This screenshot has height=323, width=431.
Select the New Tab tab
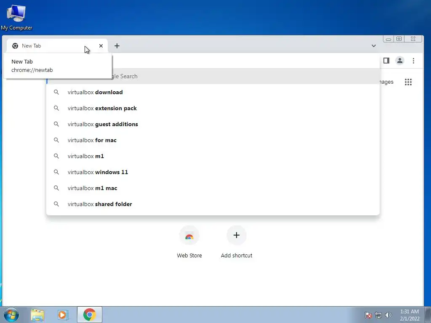pos(57,46)
